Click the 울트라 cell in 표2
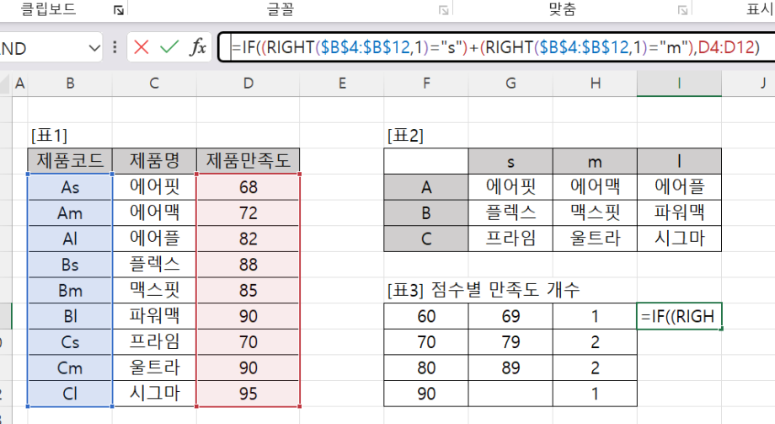This screenshot has width=775, height=424. [595, 239]
